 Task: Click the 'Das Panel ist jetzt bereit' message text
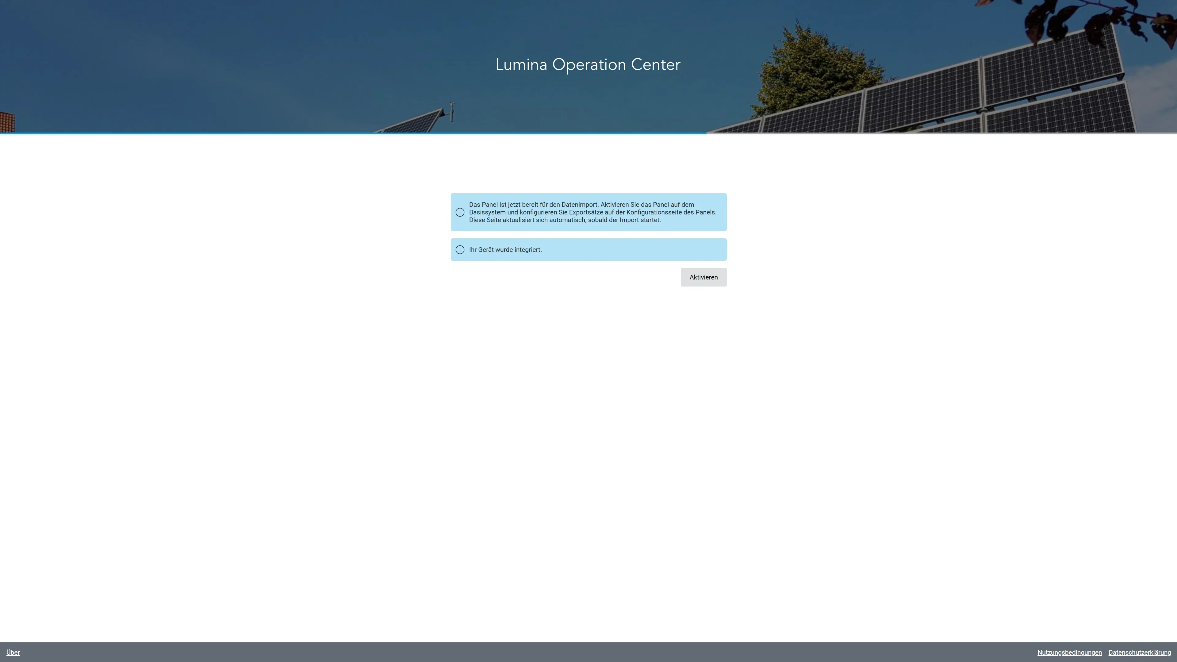click(x=592, y=212)
